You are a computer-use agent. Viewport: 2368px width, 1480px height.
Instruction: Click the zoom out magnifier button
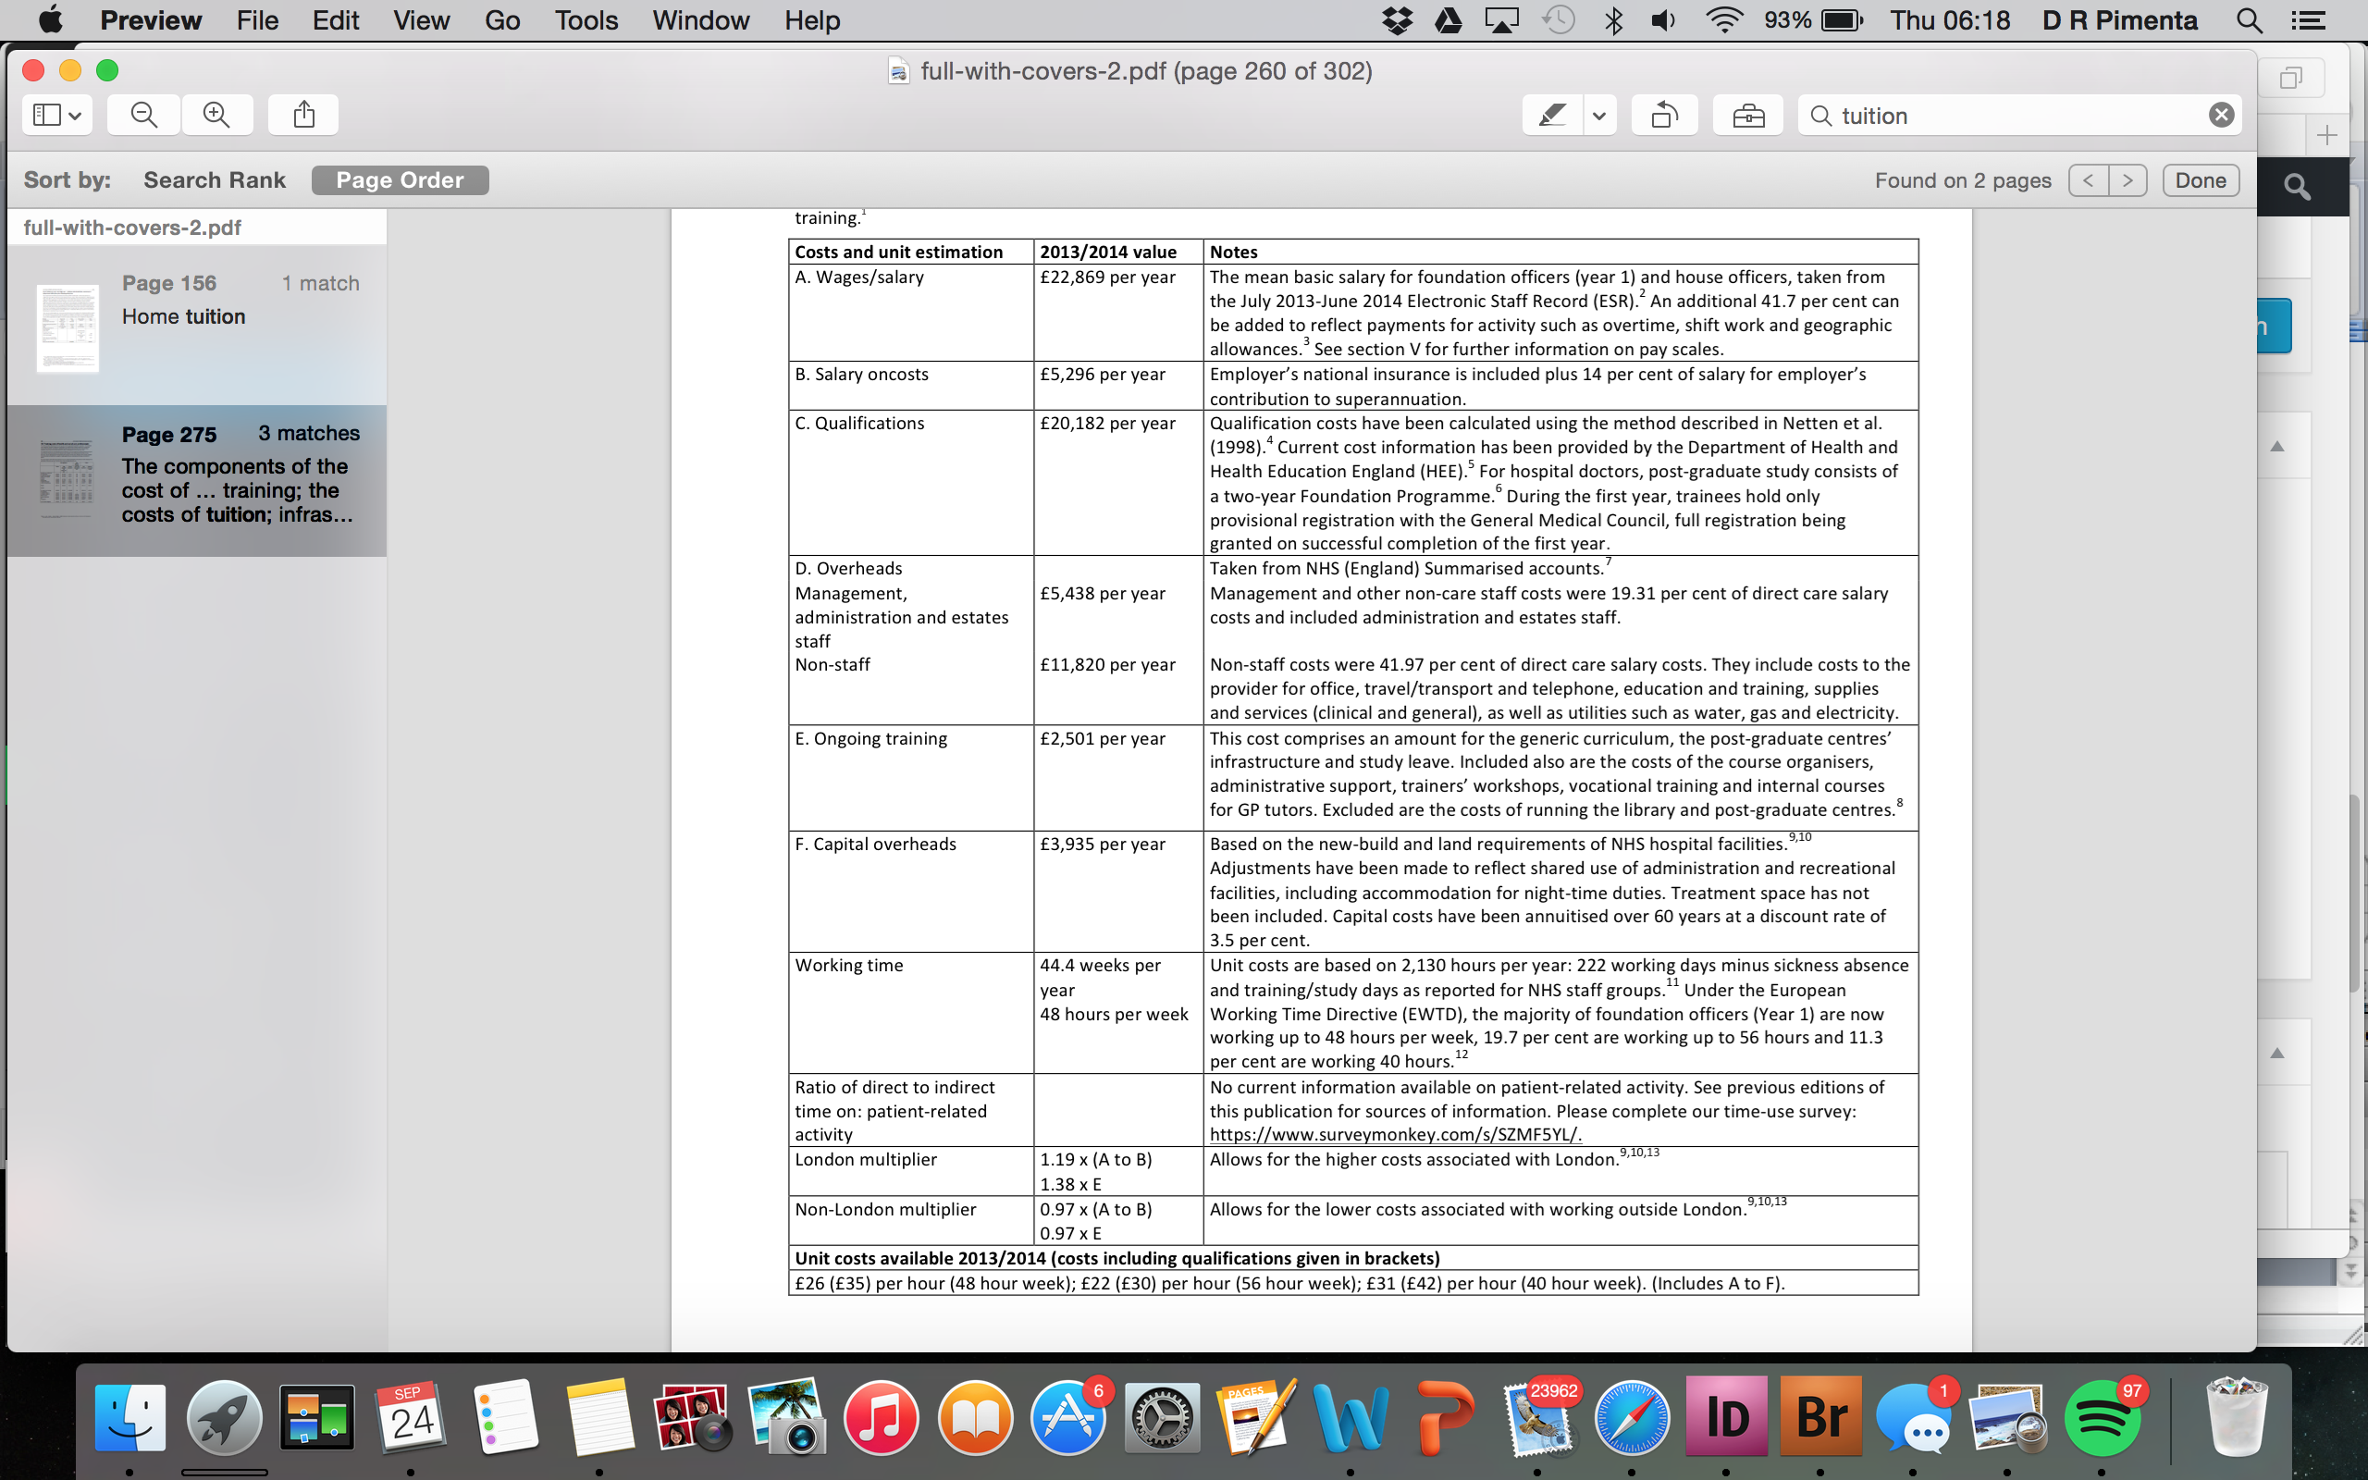click(x=144, y=116)
